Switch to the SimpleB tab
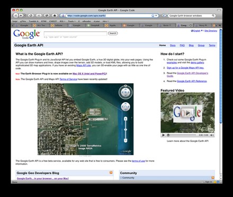Viewport: 233px width, 197px height. tap(94, 25)
